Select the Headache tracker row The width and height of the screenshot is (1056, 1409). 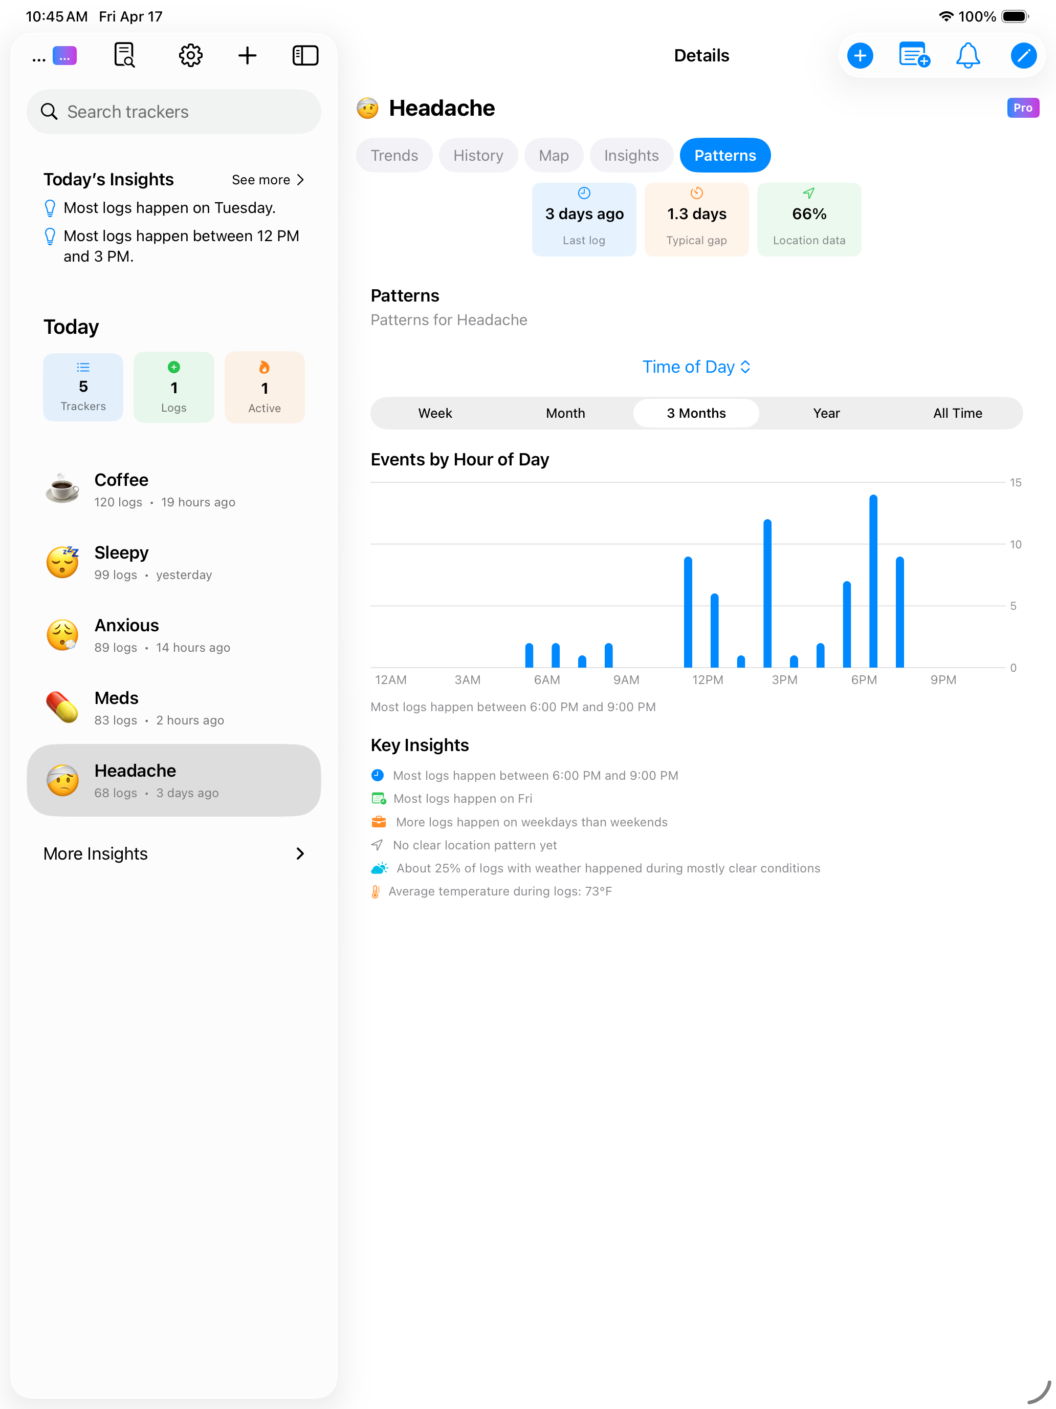(174, 780)
